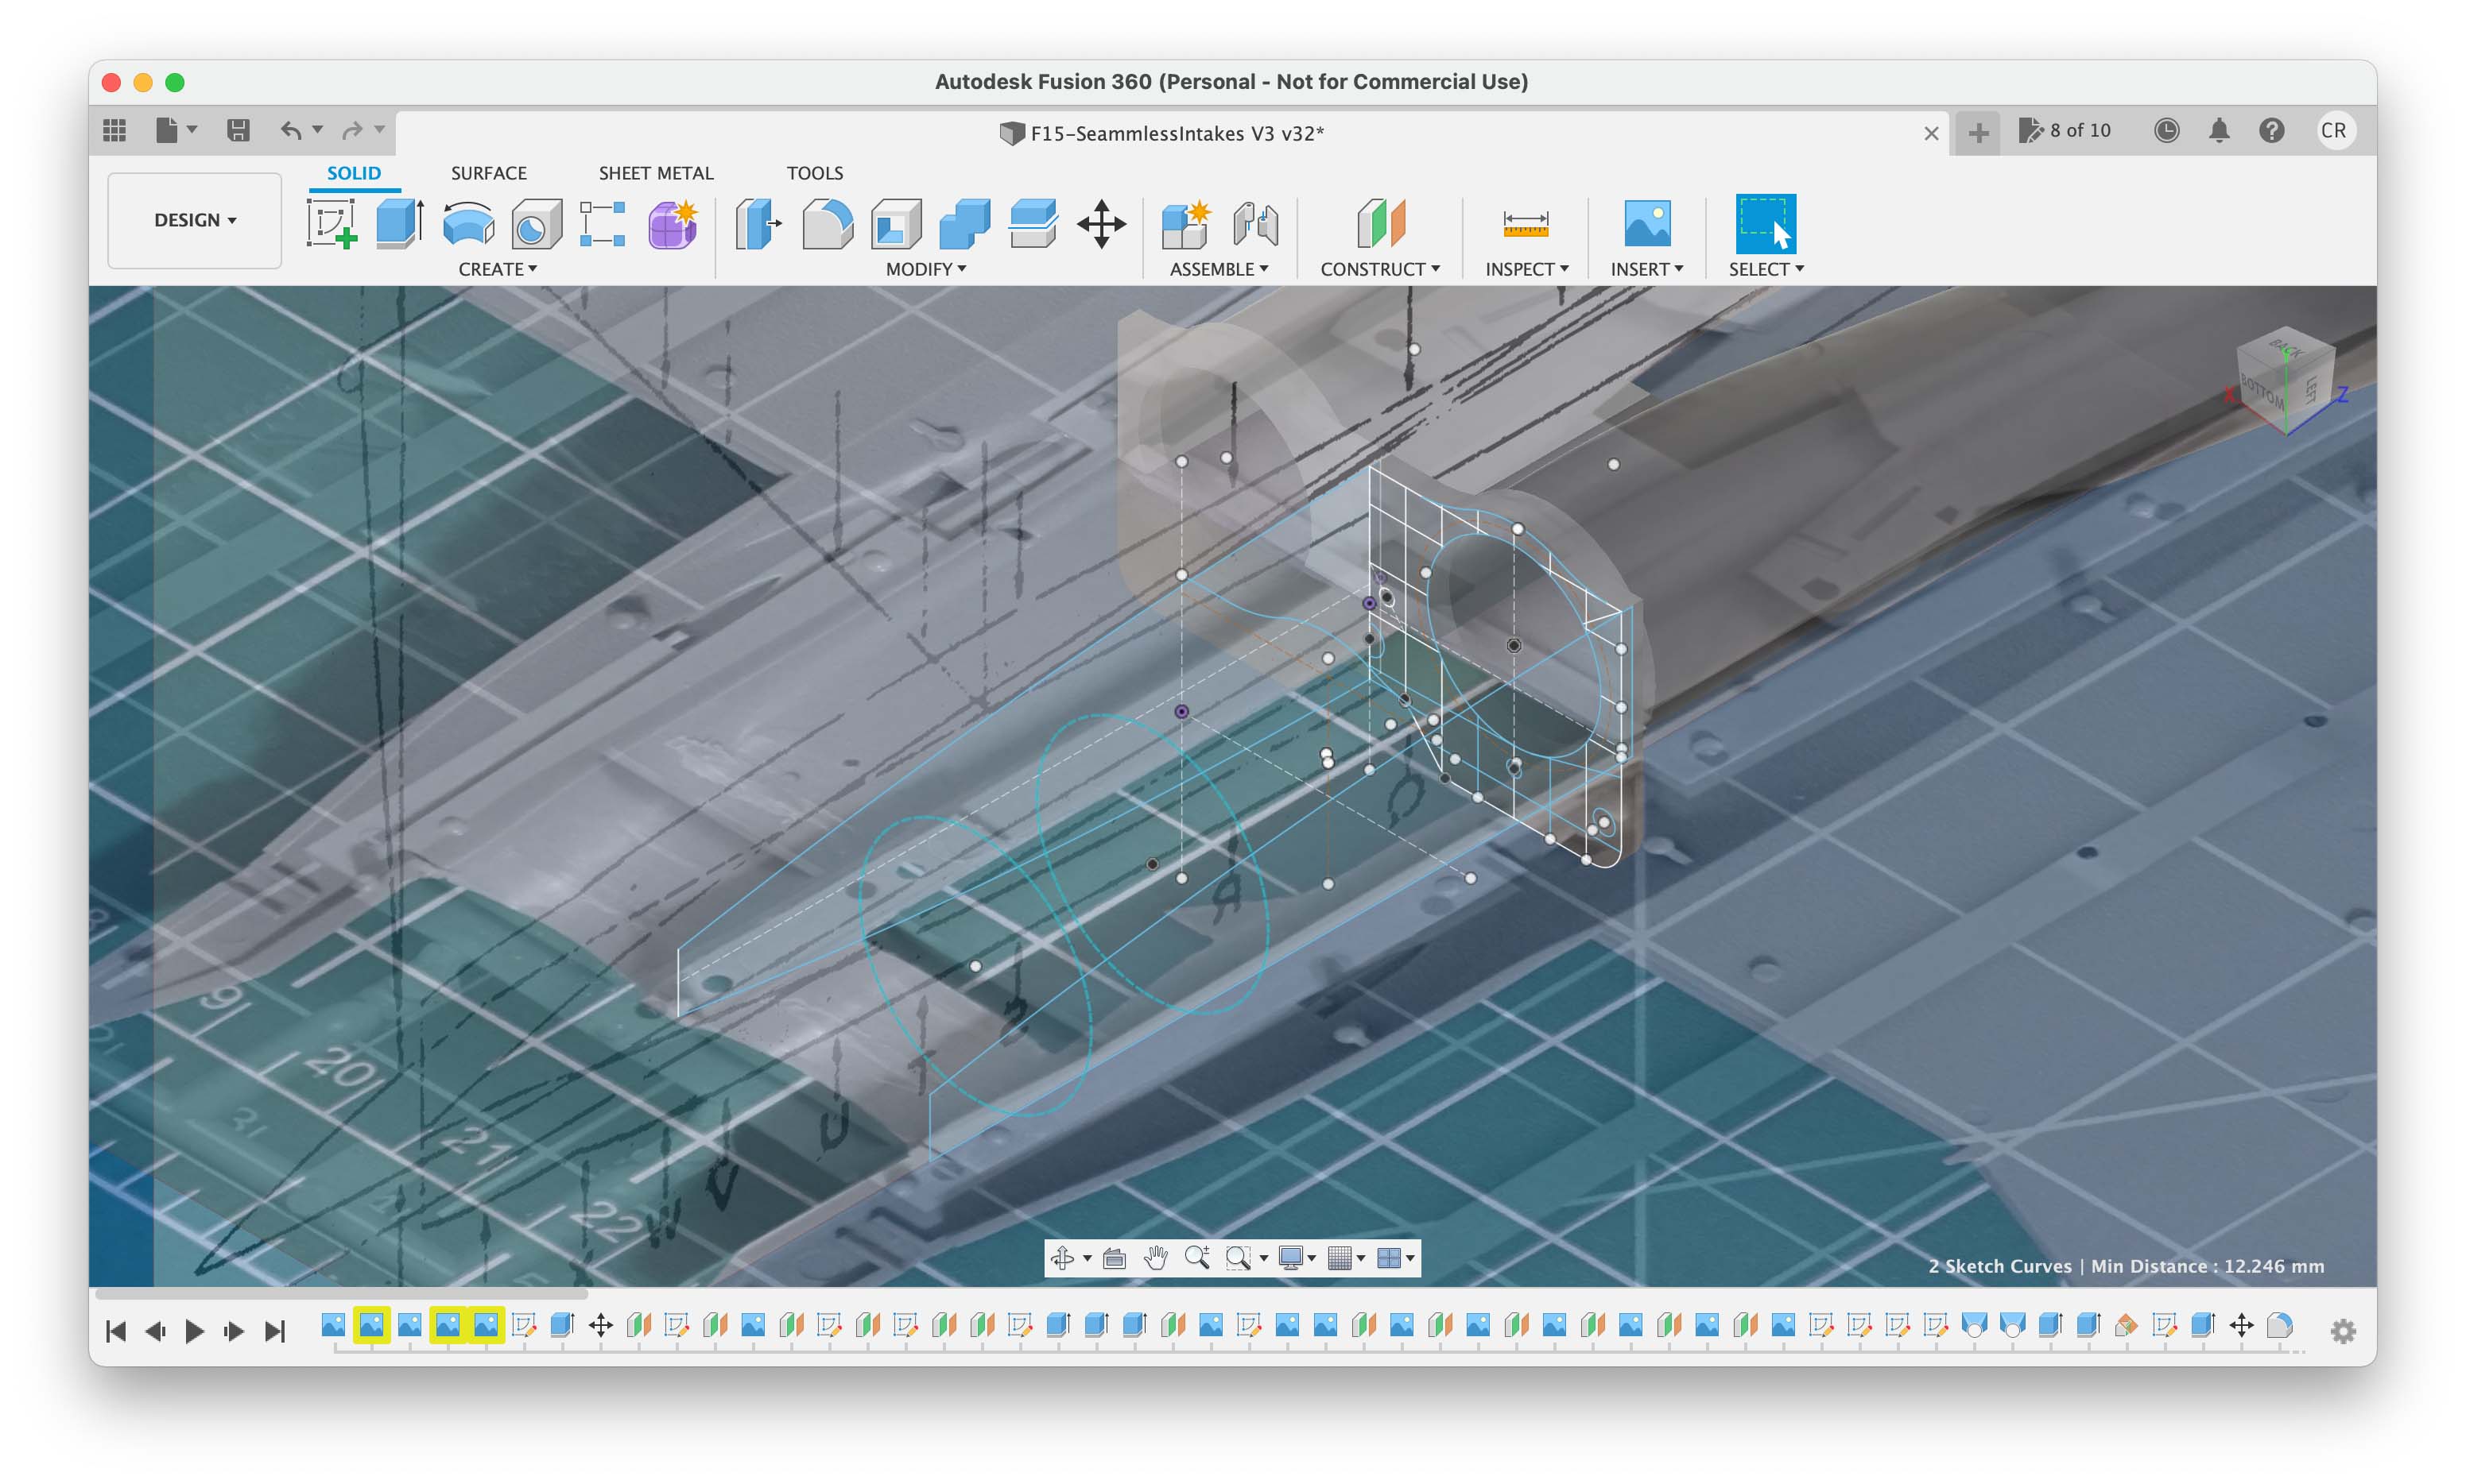
Task: Expand the CREATE menu
Action: pos(497,269)
